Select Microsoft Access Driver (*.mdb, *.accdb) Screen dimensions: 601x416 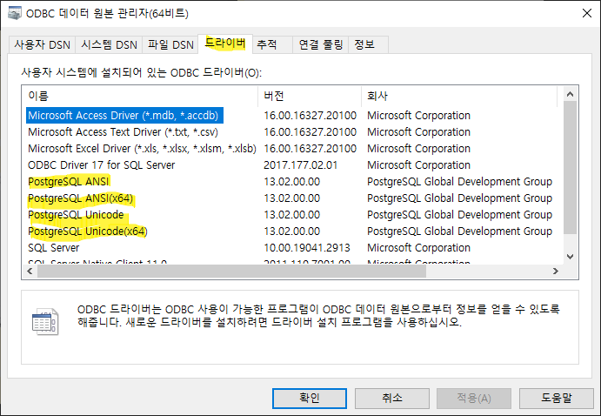(124, 116)
